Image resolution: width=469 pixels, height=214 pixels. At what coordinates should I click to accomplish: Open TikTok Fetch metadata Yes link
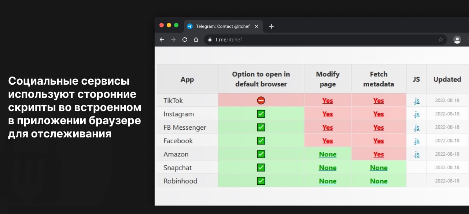pos(378,100)
